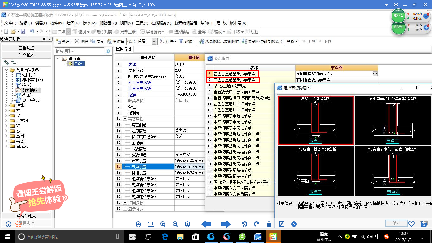Start the slideshow in the image viewer

click(x=188, y=224)
